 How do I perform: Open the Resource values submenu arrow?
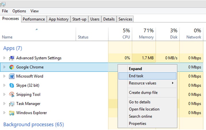coord(173,83)
